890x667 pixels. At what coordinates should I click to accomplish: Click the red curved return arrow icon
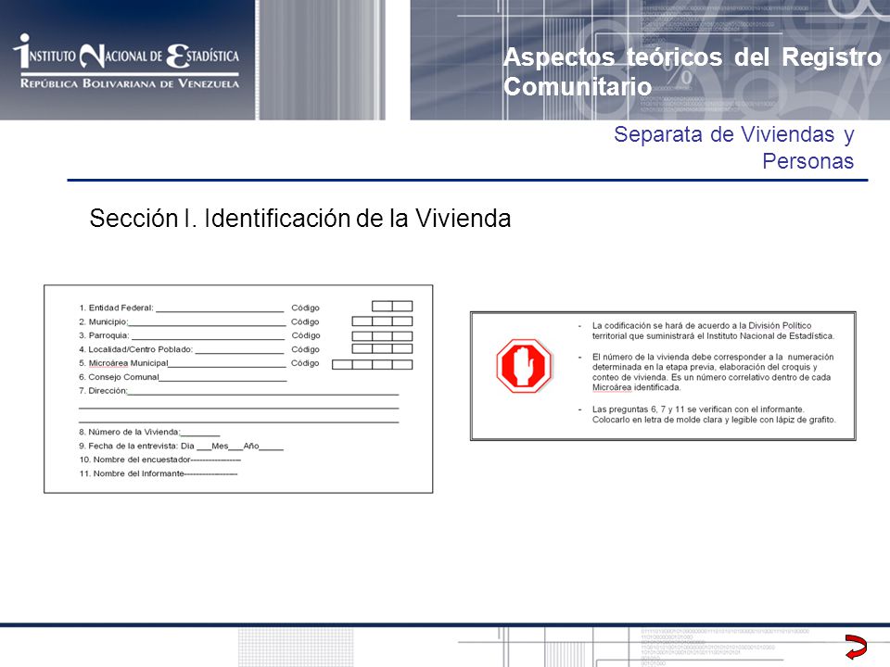pos(856,648)
